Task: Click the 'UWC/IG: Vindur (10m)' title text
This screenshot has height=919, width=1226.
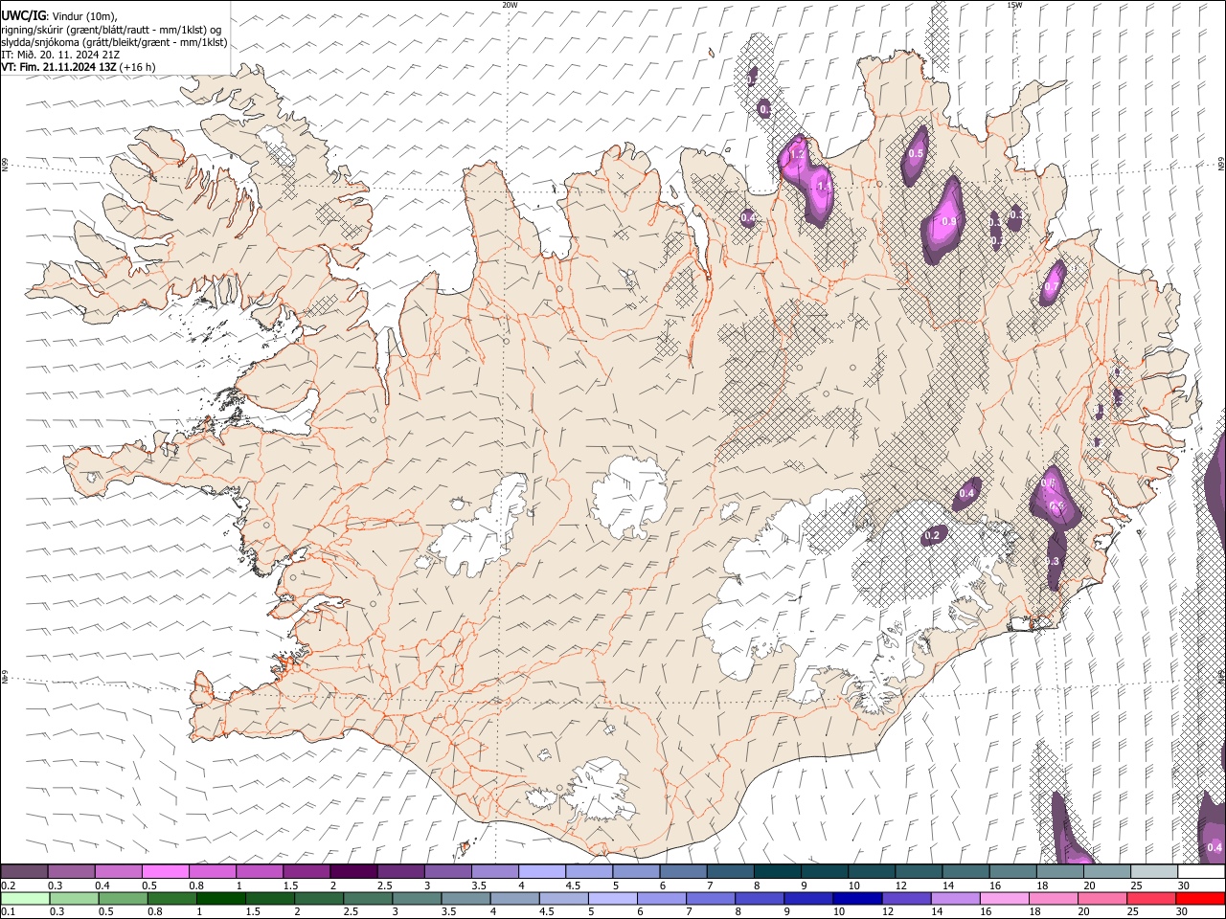Action: (59, 16)
